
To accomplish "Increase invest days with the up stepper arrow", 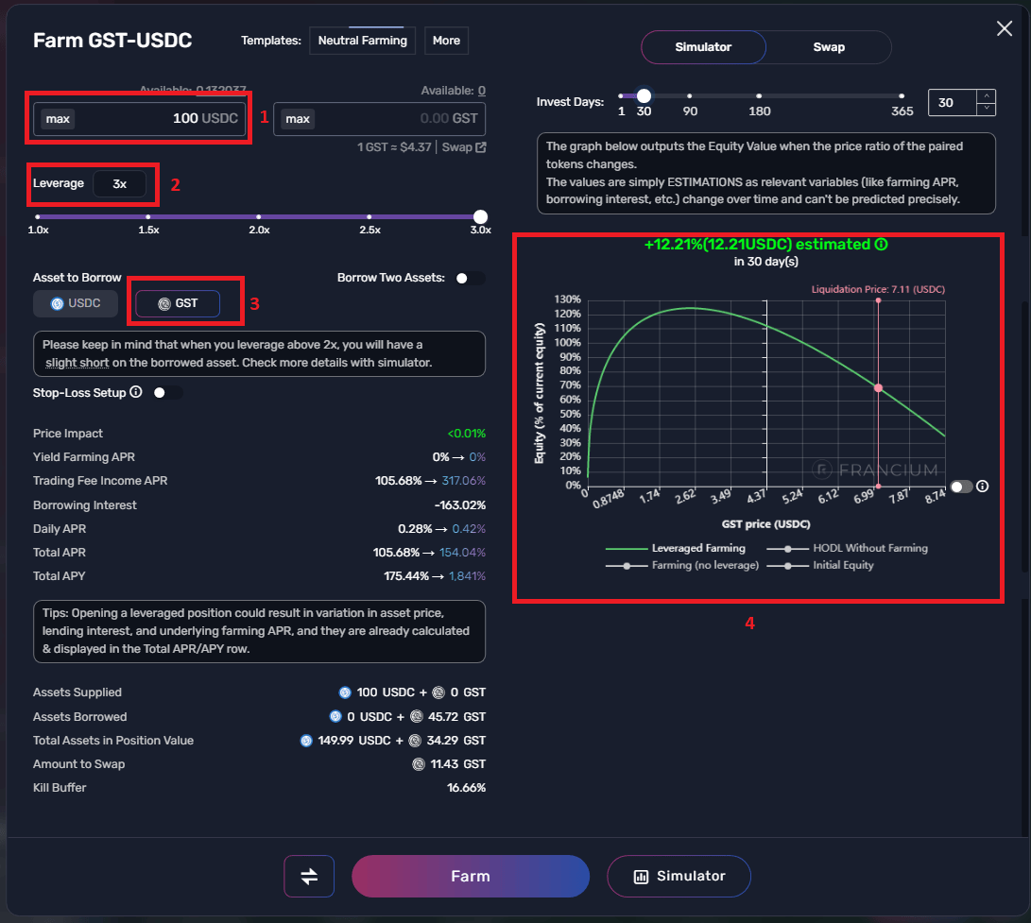I will click(x=988, y=96).
